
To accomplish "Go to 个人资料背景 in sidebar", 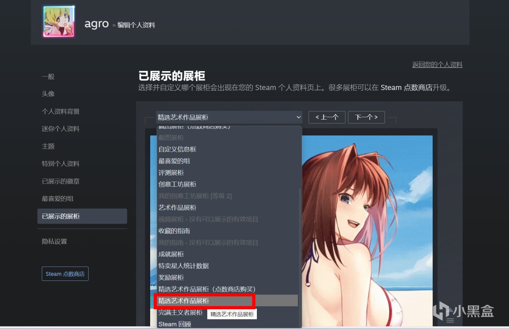I will (60, 111).
